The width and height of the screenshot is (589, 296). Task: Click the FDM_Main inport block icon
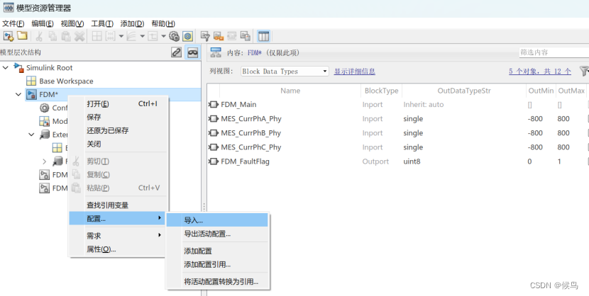click(x=214, y=105)
